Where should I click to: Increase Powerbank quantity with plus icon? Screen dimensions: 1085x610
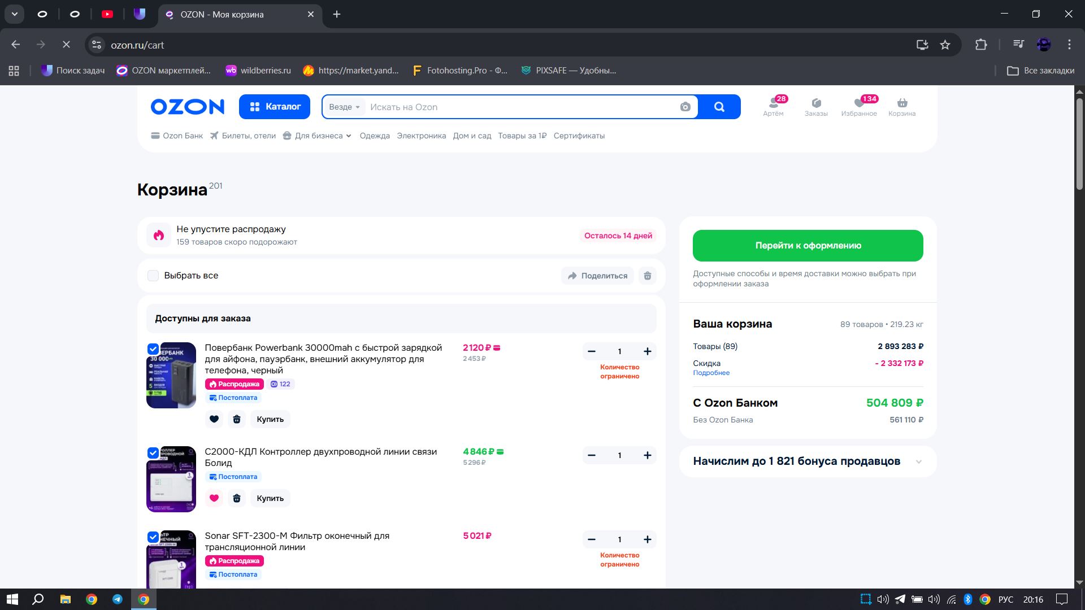648,351
